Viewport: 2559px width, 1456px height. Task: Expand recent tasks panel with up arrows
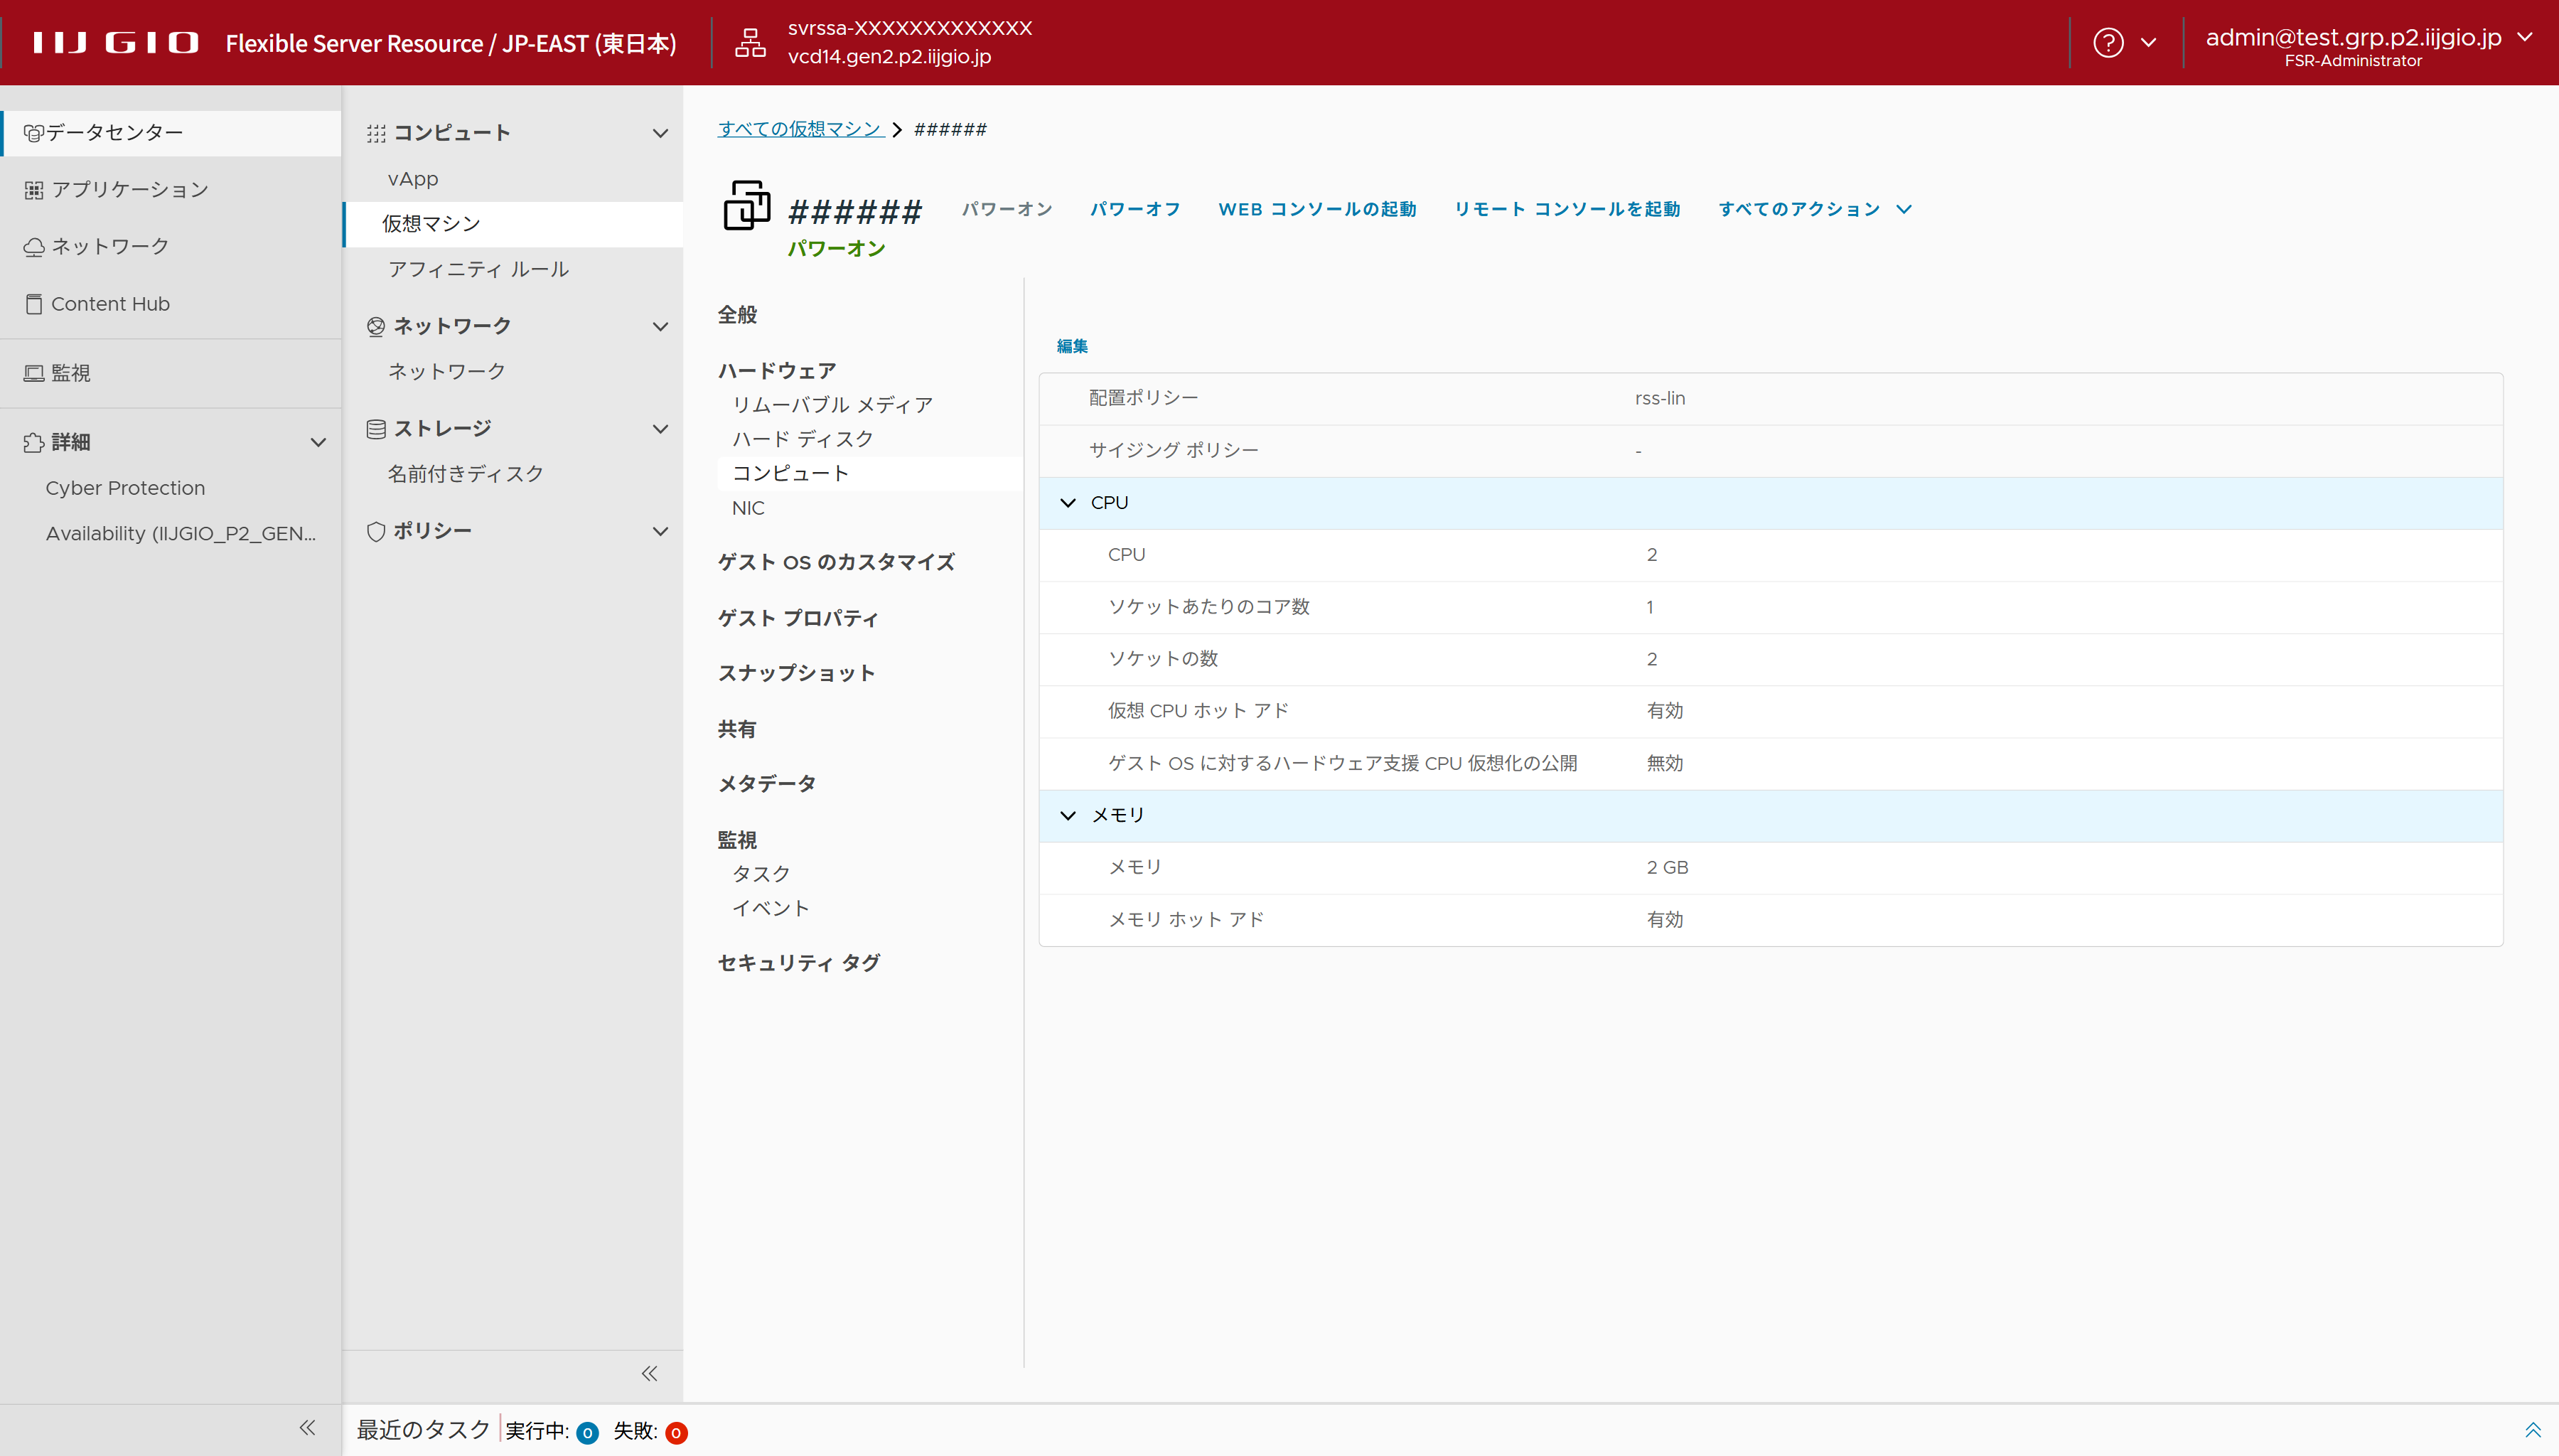point(2532,1430)
